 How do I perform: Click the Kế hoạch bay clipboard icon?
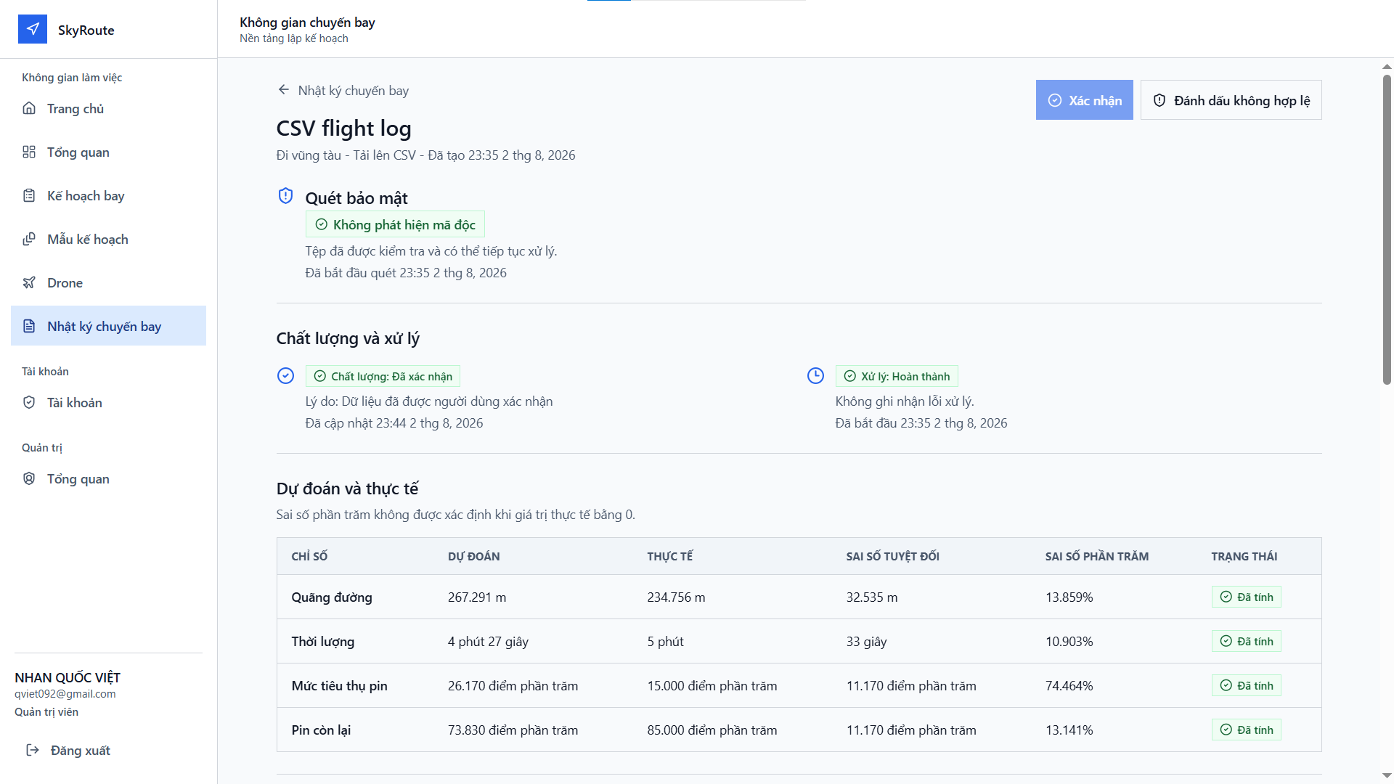(29, 195)
